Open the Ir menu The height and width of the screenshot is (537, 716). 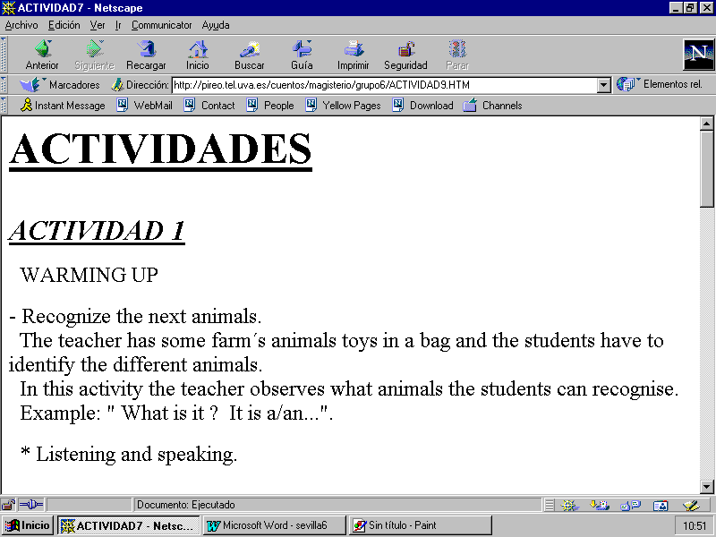point(118,25)
